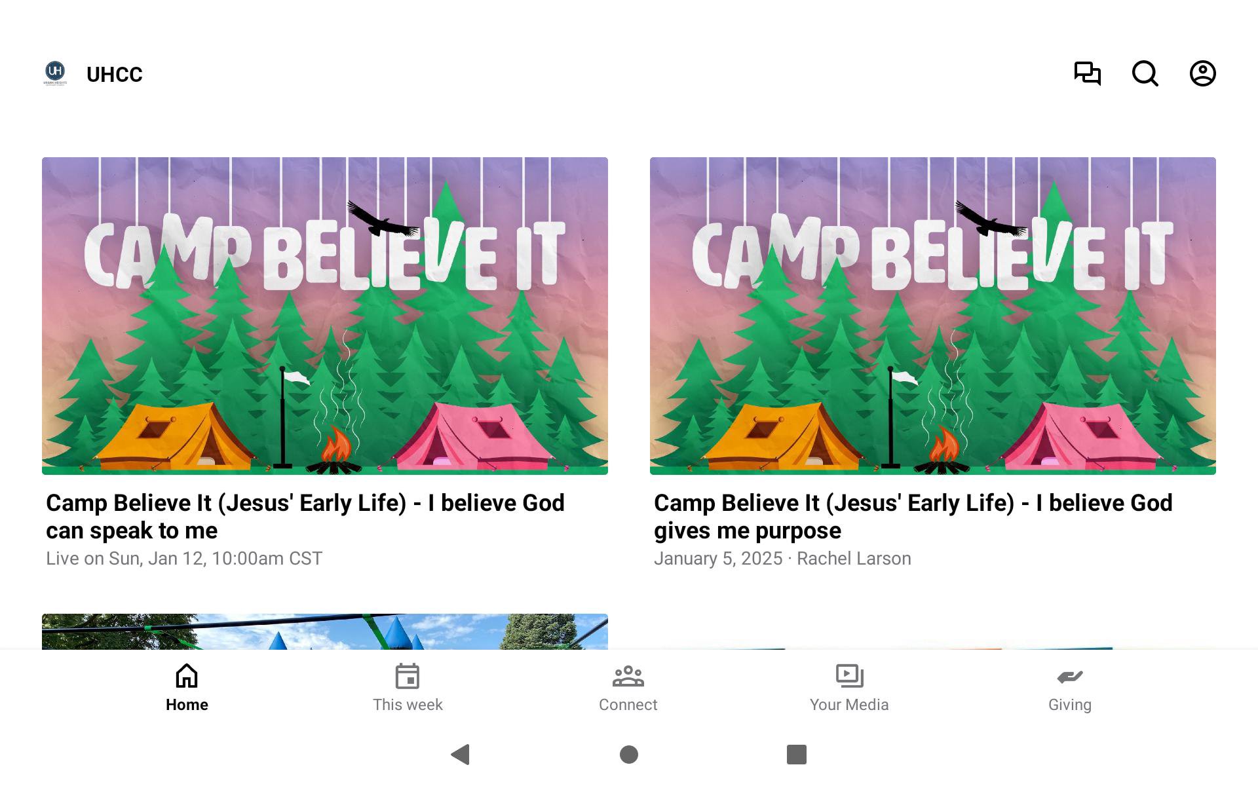Tap the UHCC church logo

click(55, 73)
